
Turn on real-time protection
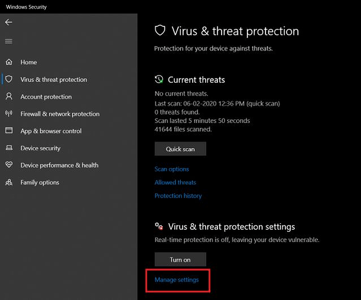[x=180, y=259]
